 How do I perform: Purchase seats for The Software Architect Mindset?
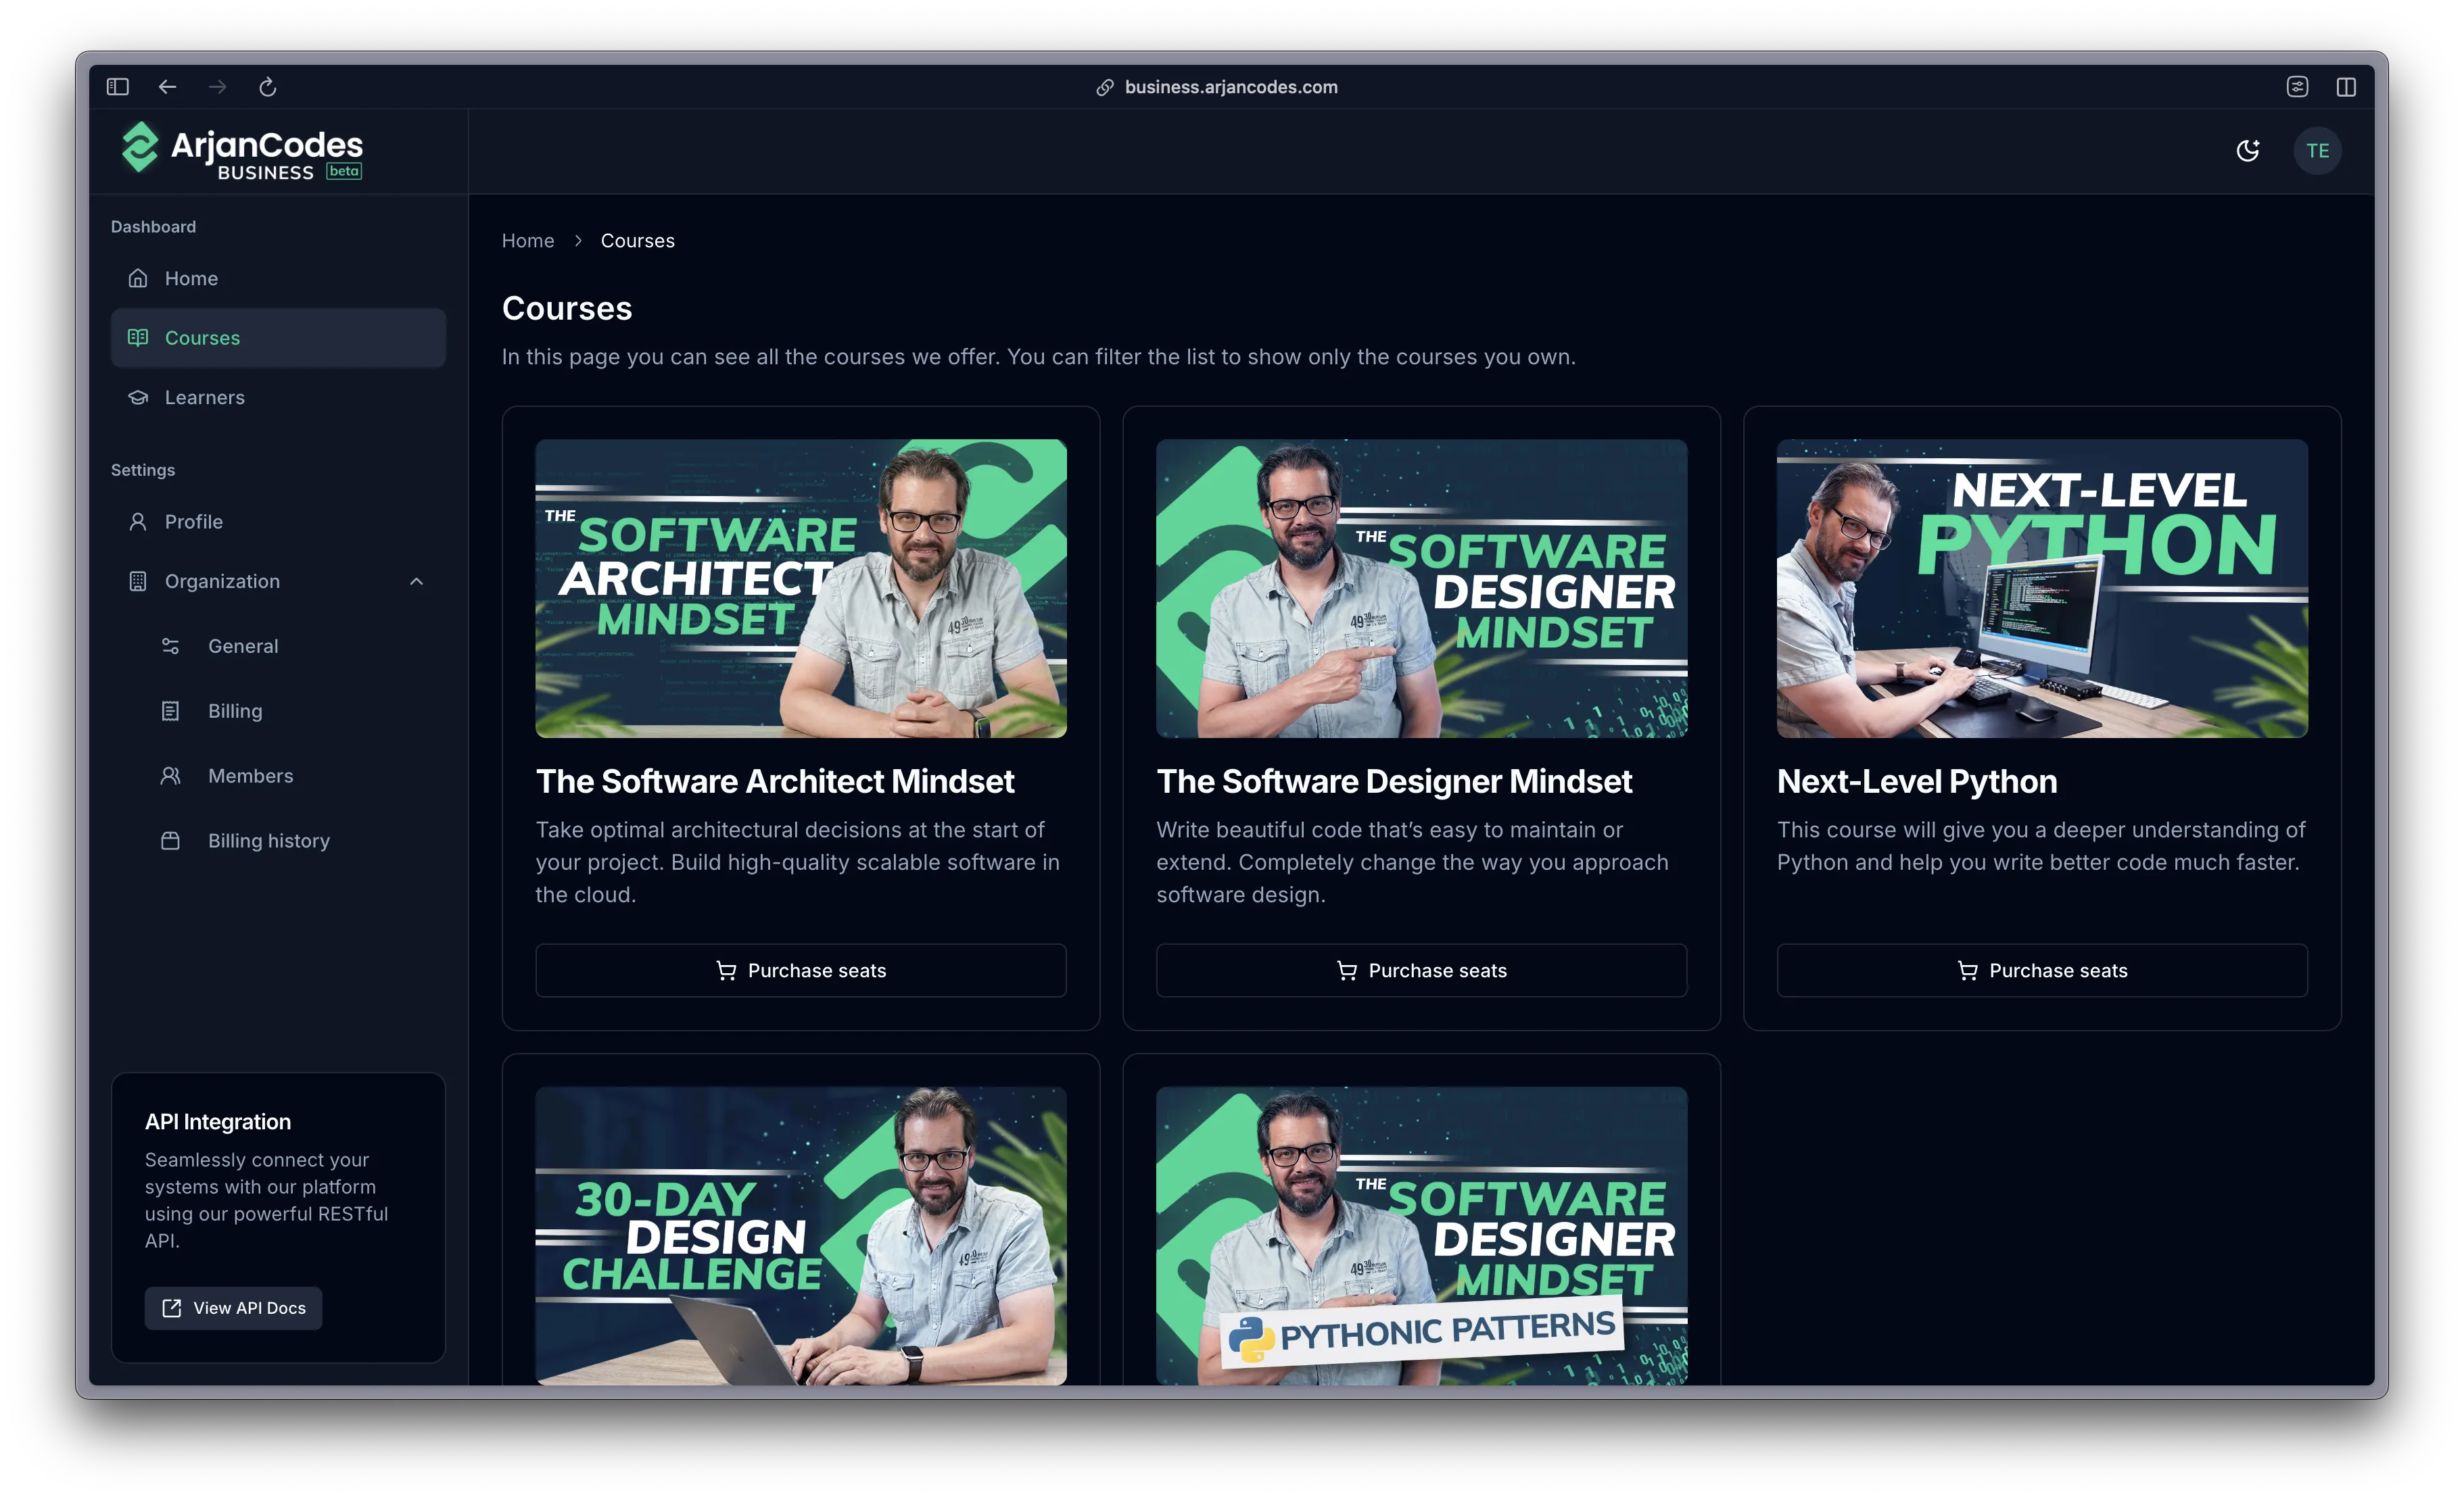point(800,970)
